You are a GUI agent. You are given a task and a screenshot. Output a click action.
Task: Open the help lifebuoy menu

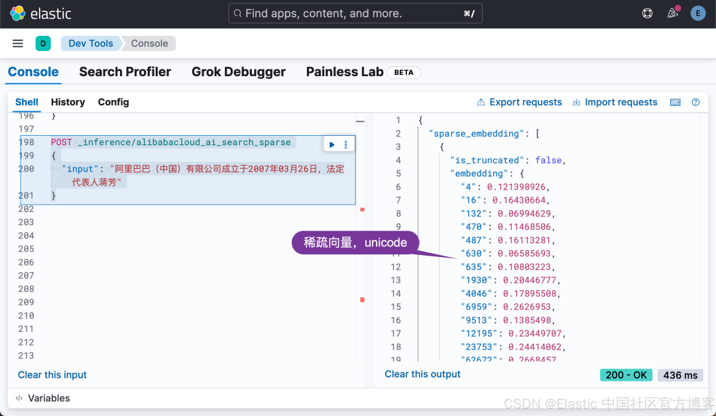pos(648,13)
